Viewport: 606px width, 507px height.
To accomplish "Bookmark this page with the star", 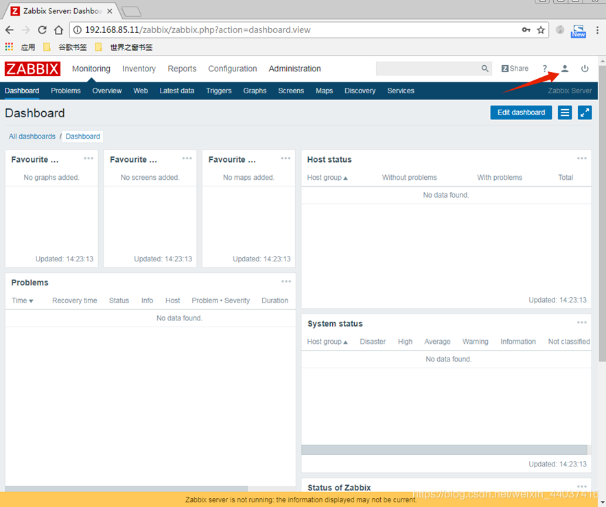I will (x=541, y=30).
